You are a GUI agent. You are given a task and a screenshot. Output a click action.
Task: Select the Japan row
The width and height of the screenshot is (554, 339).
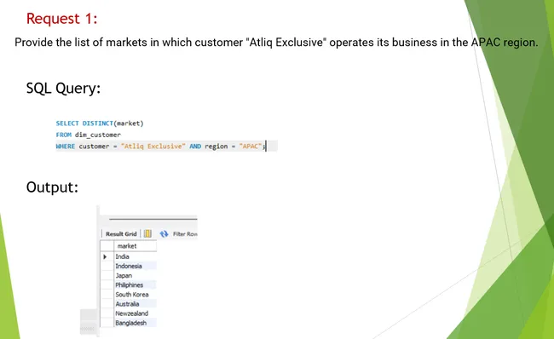tap(136, 275)
